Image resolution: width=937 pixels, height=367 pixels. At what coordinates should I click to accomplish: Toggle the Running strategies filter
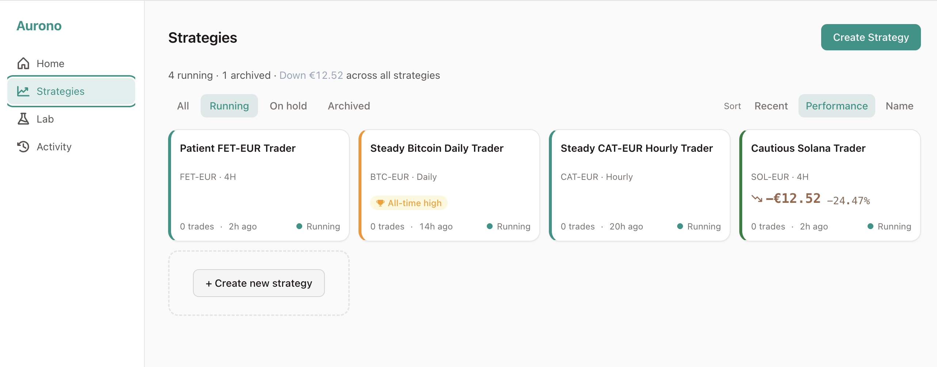(229, 105)
